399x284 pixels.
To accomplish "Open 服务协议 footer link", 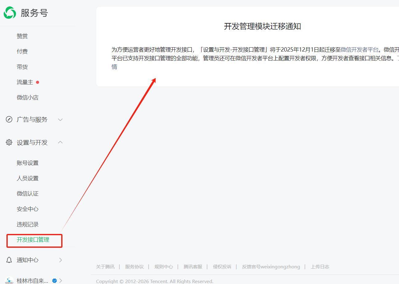I will pyautogui.click(x=134, y=267).
